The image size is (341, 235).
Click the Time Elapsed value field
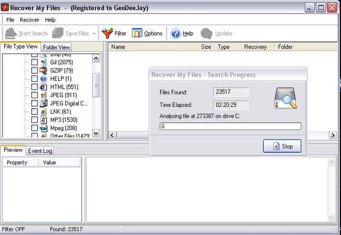pos(231,105)
